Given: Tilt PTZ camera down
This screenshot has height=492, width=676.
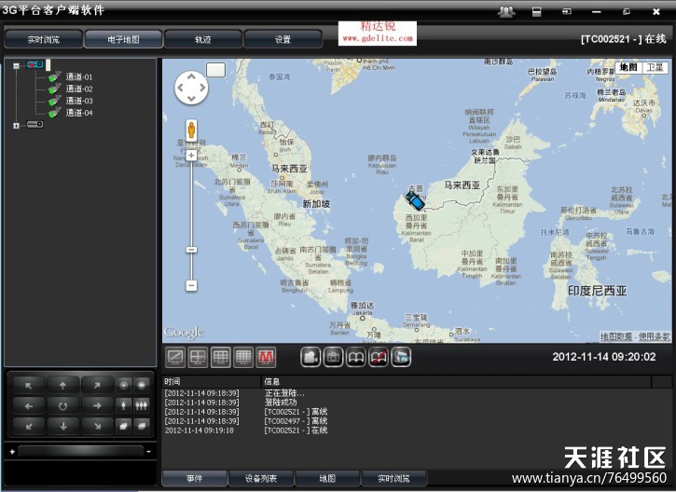Looking at the screenshot, I should (x=63, y=426).
